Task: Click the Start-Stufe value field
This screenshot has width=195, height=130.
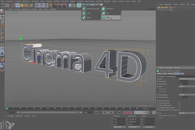Action: click(184, 81)
